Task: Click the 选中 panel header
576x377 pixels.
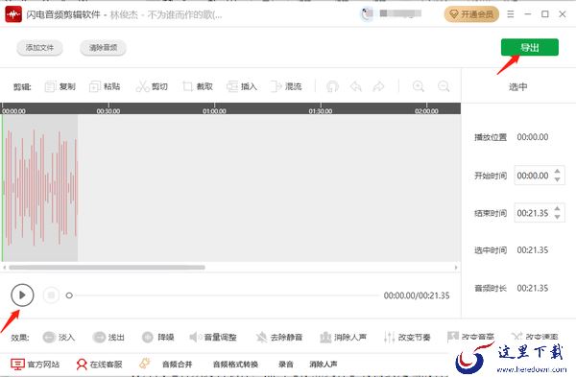Action: (x=518, y=87)
